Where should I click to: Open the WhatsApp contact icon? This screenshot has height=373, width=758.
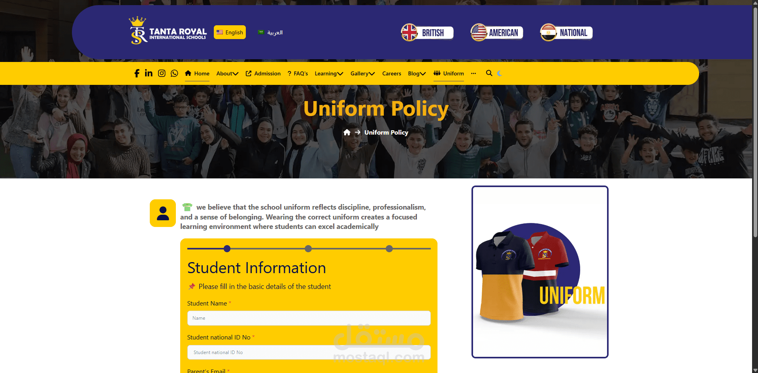(174, 73)
